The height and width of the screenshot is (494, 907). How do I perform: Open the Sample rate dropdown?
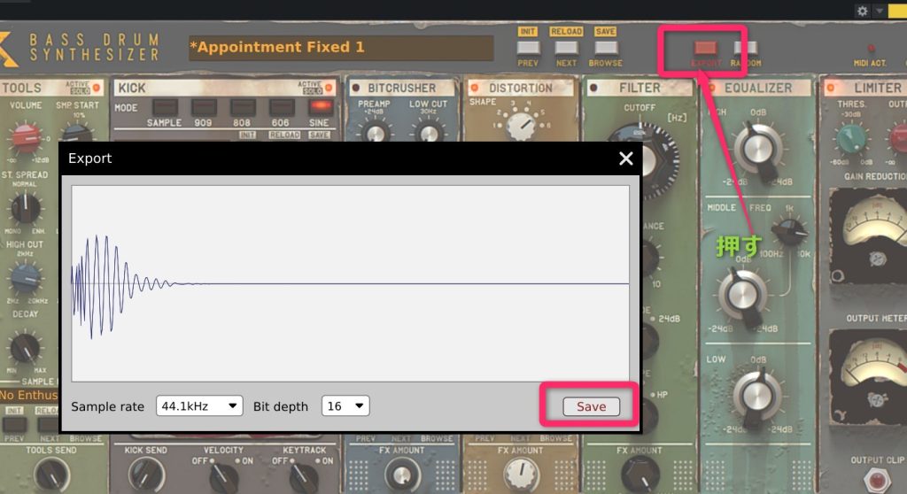click(199, 405)
